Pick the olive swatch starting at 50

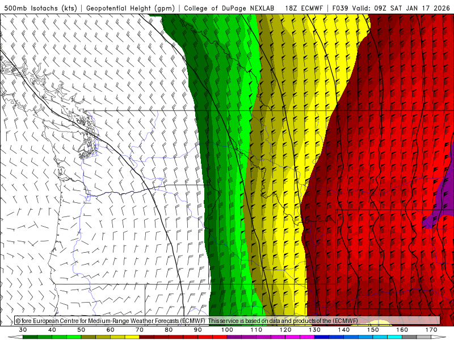(89, 337)
